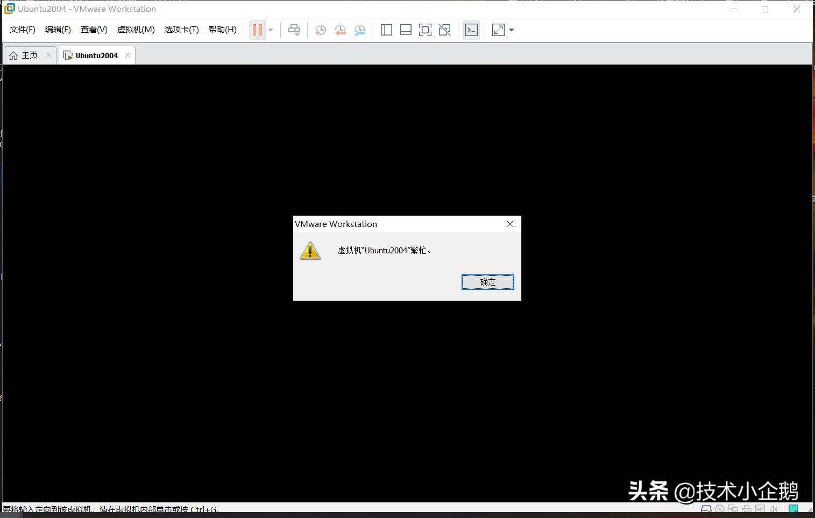Open the 选项卡(T) menu
This screenshot has width=815, height=518.
(x=182, y=30)
